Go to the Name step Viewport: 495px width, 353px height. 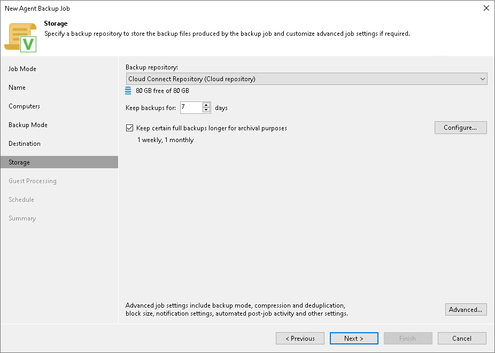pyautogui.click(x=17, y=87)
